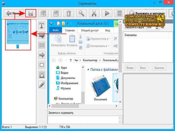
Task: Open the film strip animation tool
Action: tap(119, 13)
